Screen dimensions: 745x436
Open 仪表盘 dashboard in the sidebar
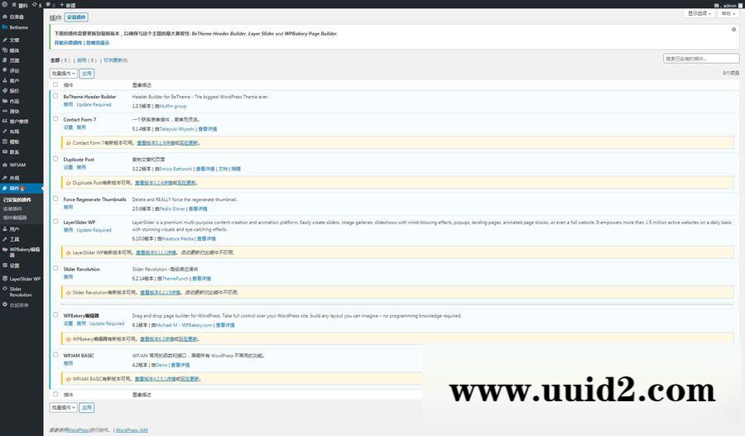(17, 17)
